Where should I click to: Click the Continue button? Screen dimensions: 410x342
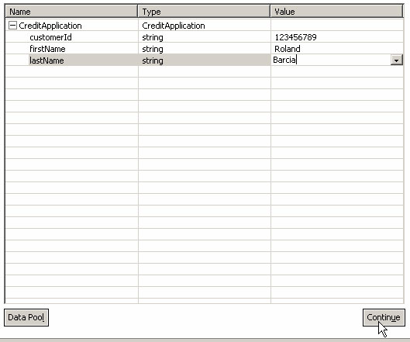tap(384, 317)
